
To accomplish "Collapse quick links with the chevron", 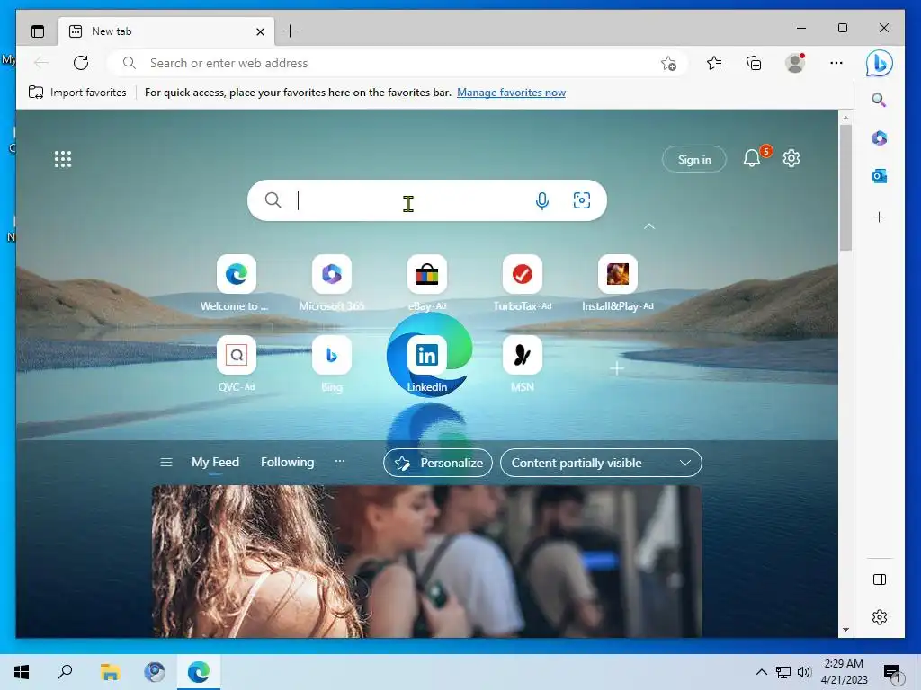I will (x=649, y=226).
